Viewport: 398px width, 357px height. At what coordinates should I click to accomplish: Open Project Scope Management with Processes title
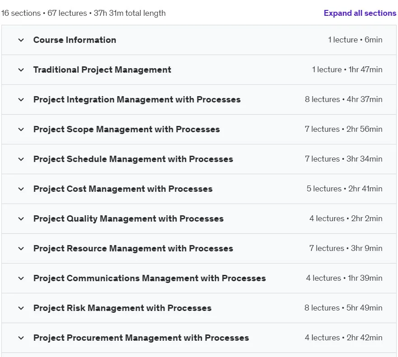click(126, 130)
